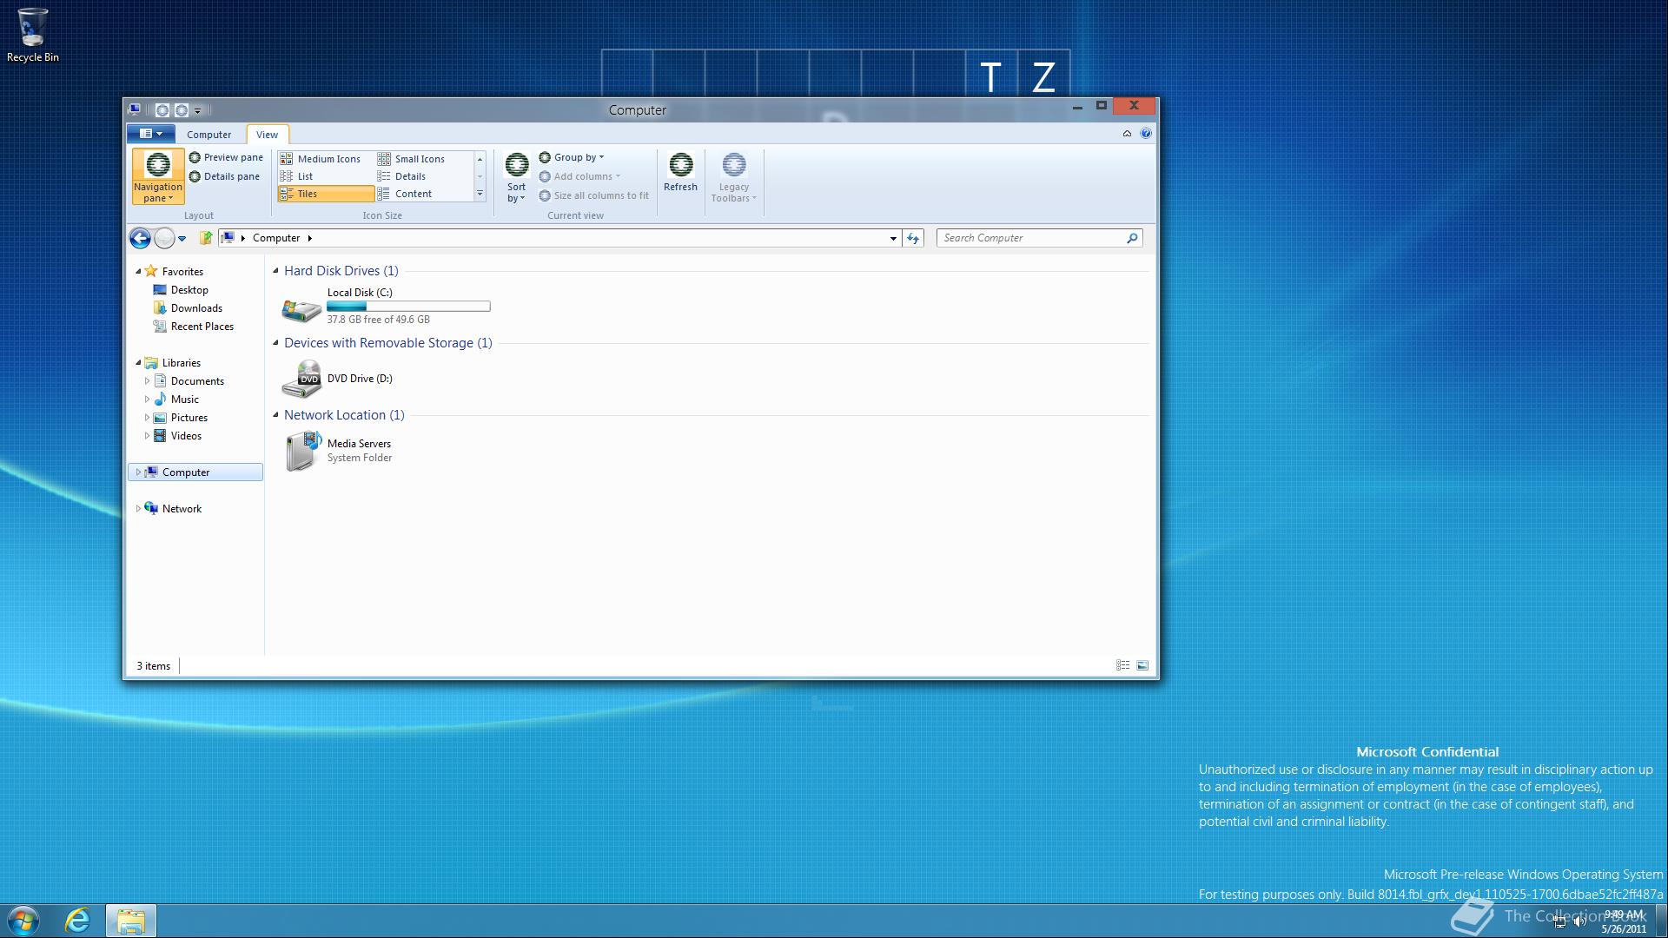Open the Start menu orb

tap(23, 921)
